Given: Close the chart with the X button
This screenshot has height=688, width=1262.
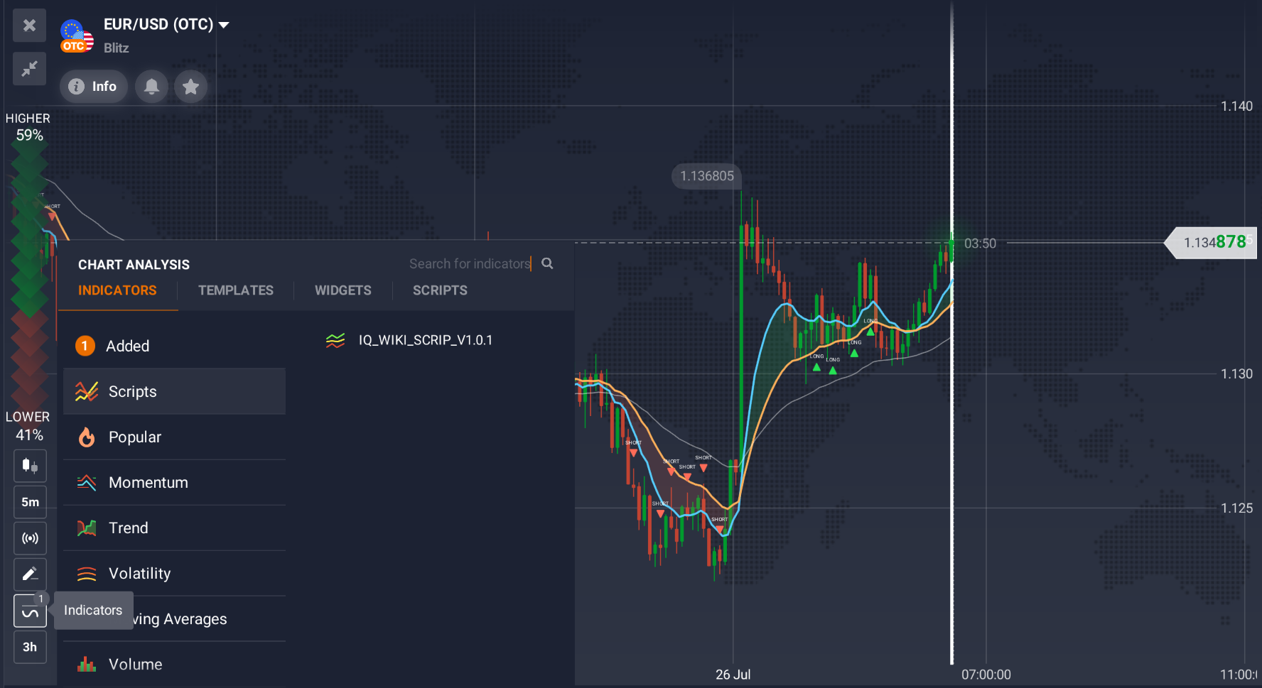Looking at the screenshot, I should point(29,26).
